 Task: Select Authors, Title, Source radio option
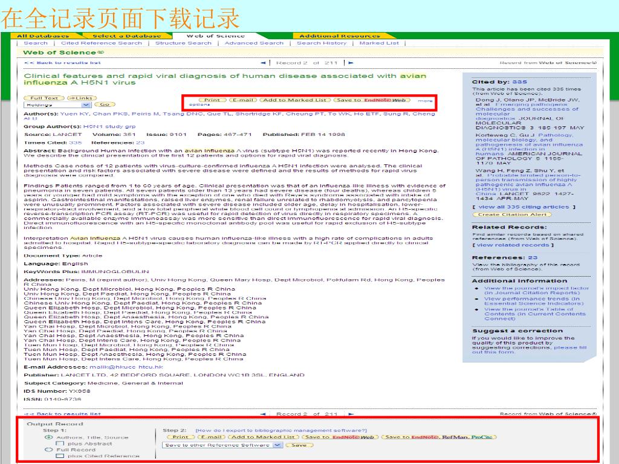coord(48,437)
